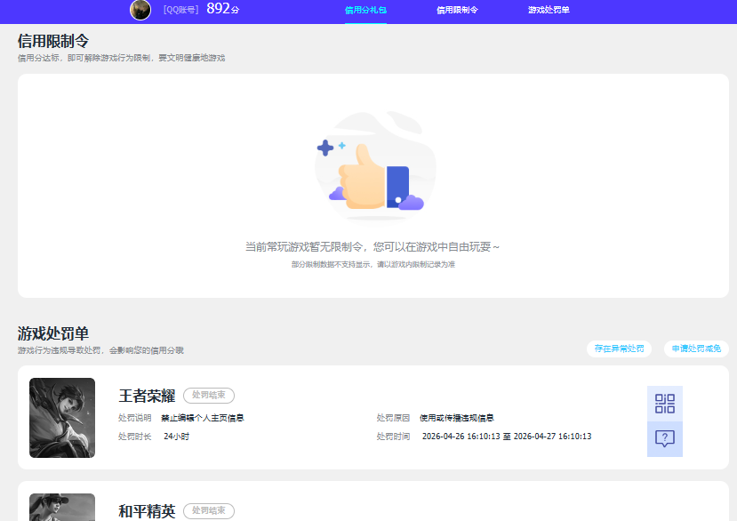737x521 pixels.
Task: Click the 当前常玩游戏暂无限制令 message
Action: 373,247
